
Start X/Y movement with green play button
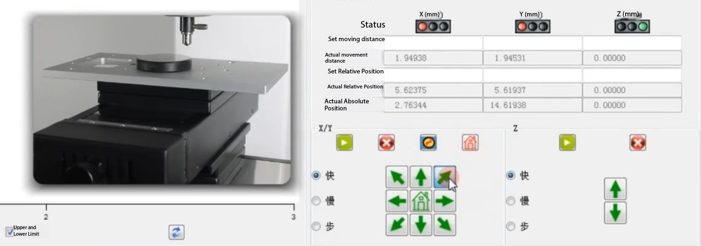[344, 143]
